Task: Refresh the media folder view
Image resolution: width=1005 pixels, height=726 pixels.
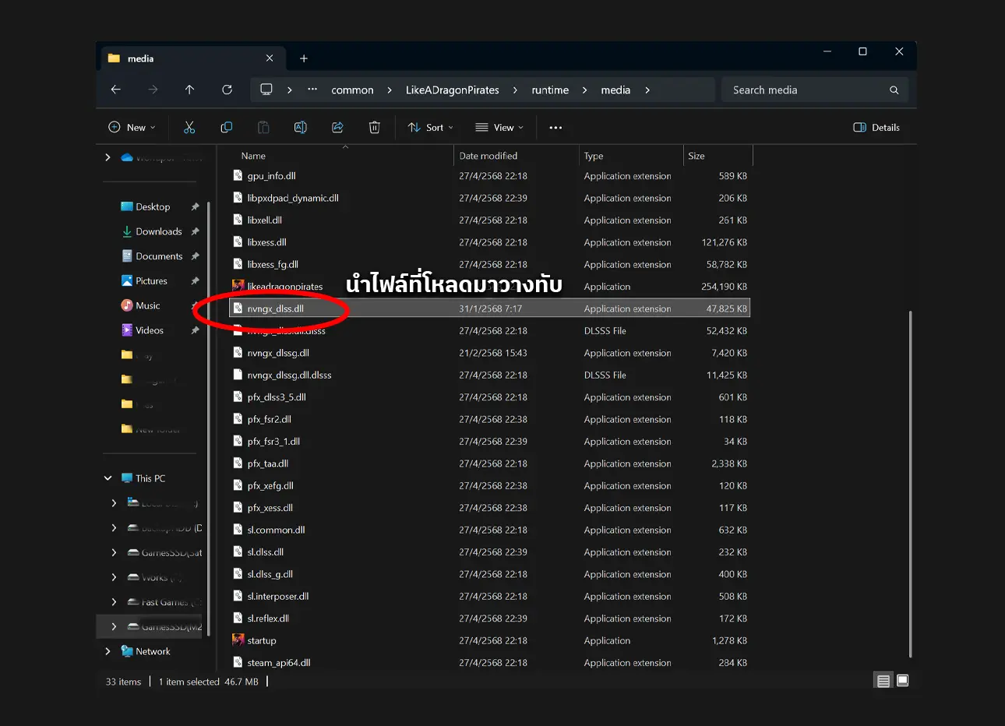Action: point(227,90)
